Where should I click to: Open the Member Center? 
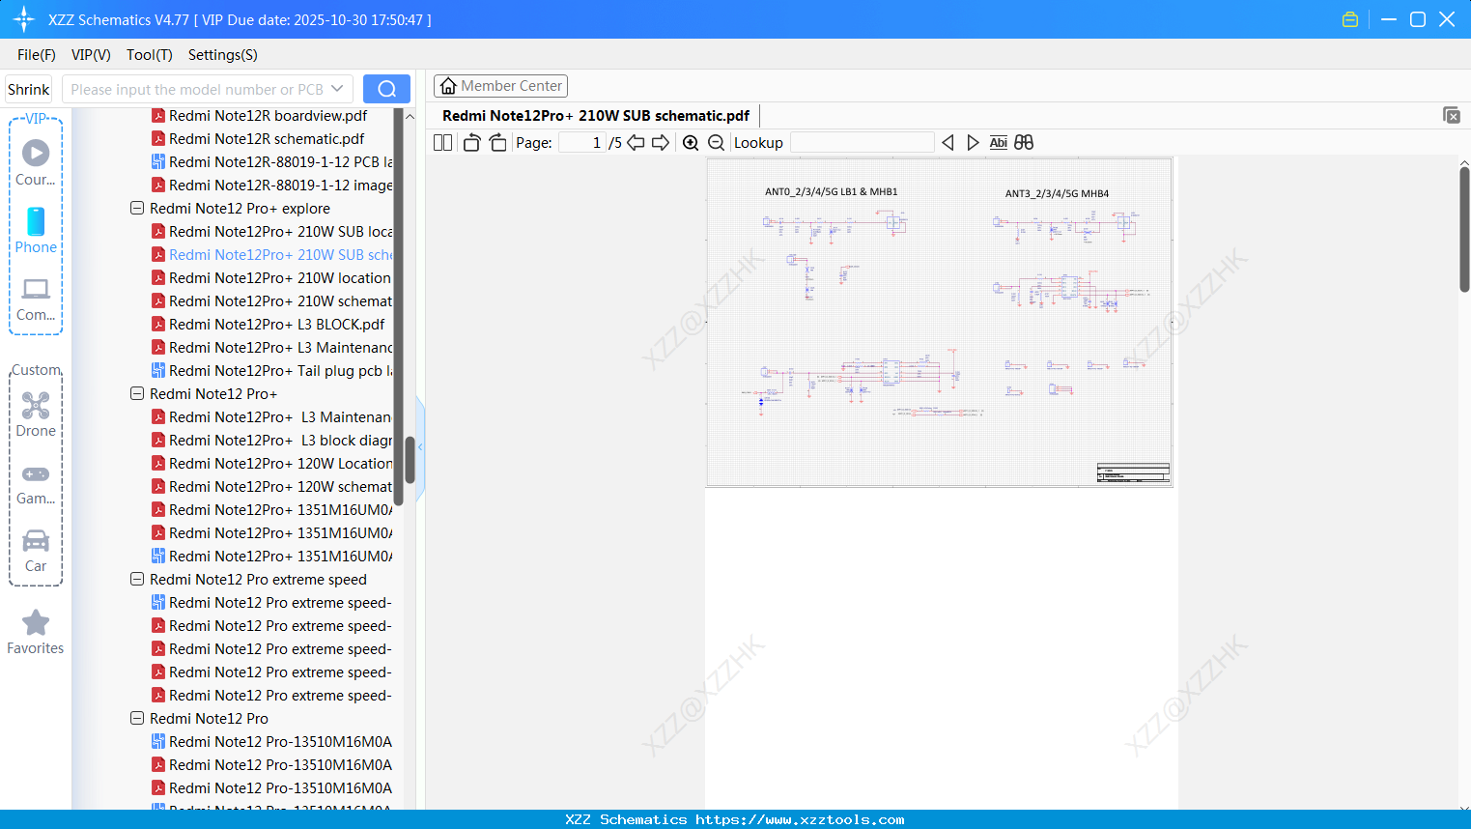point(500,86)
